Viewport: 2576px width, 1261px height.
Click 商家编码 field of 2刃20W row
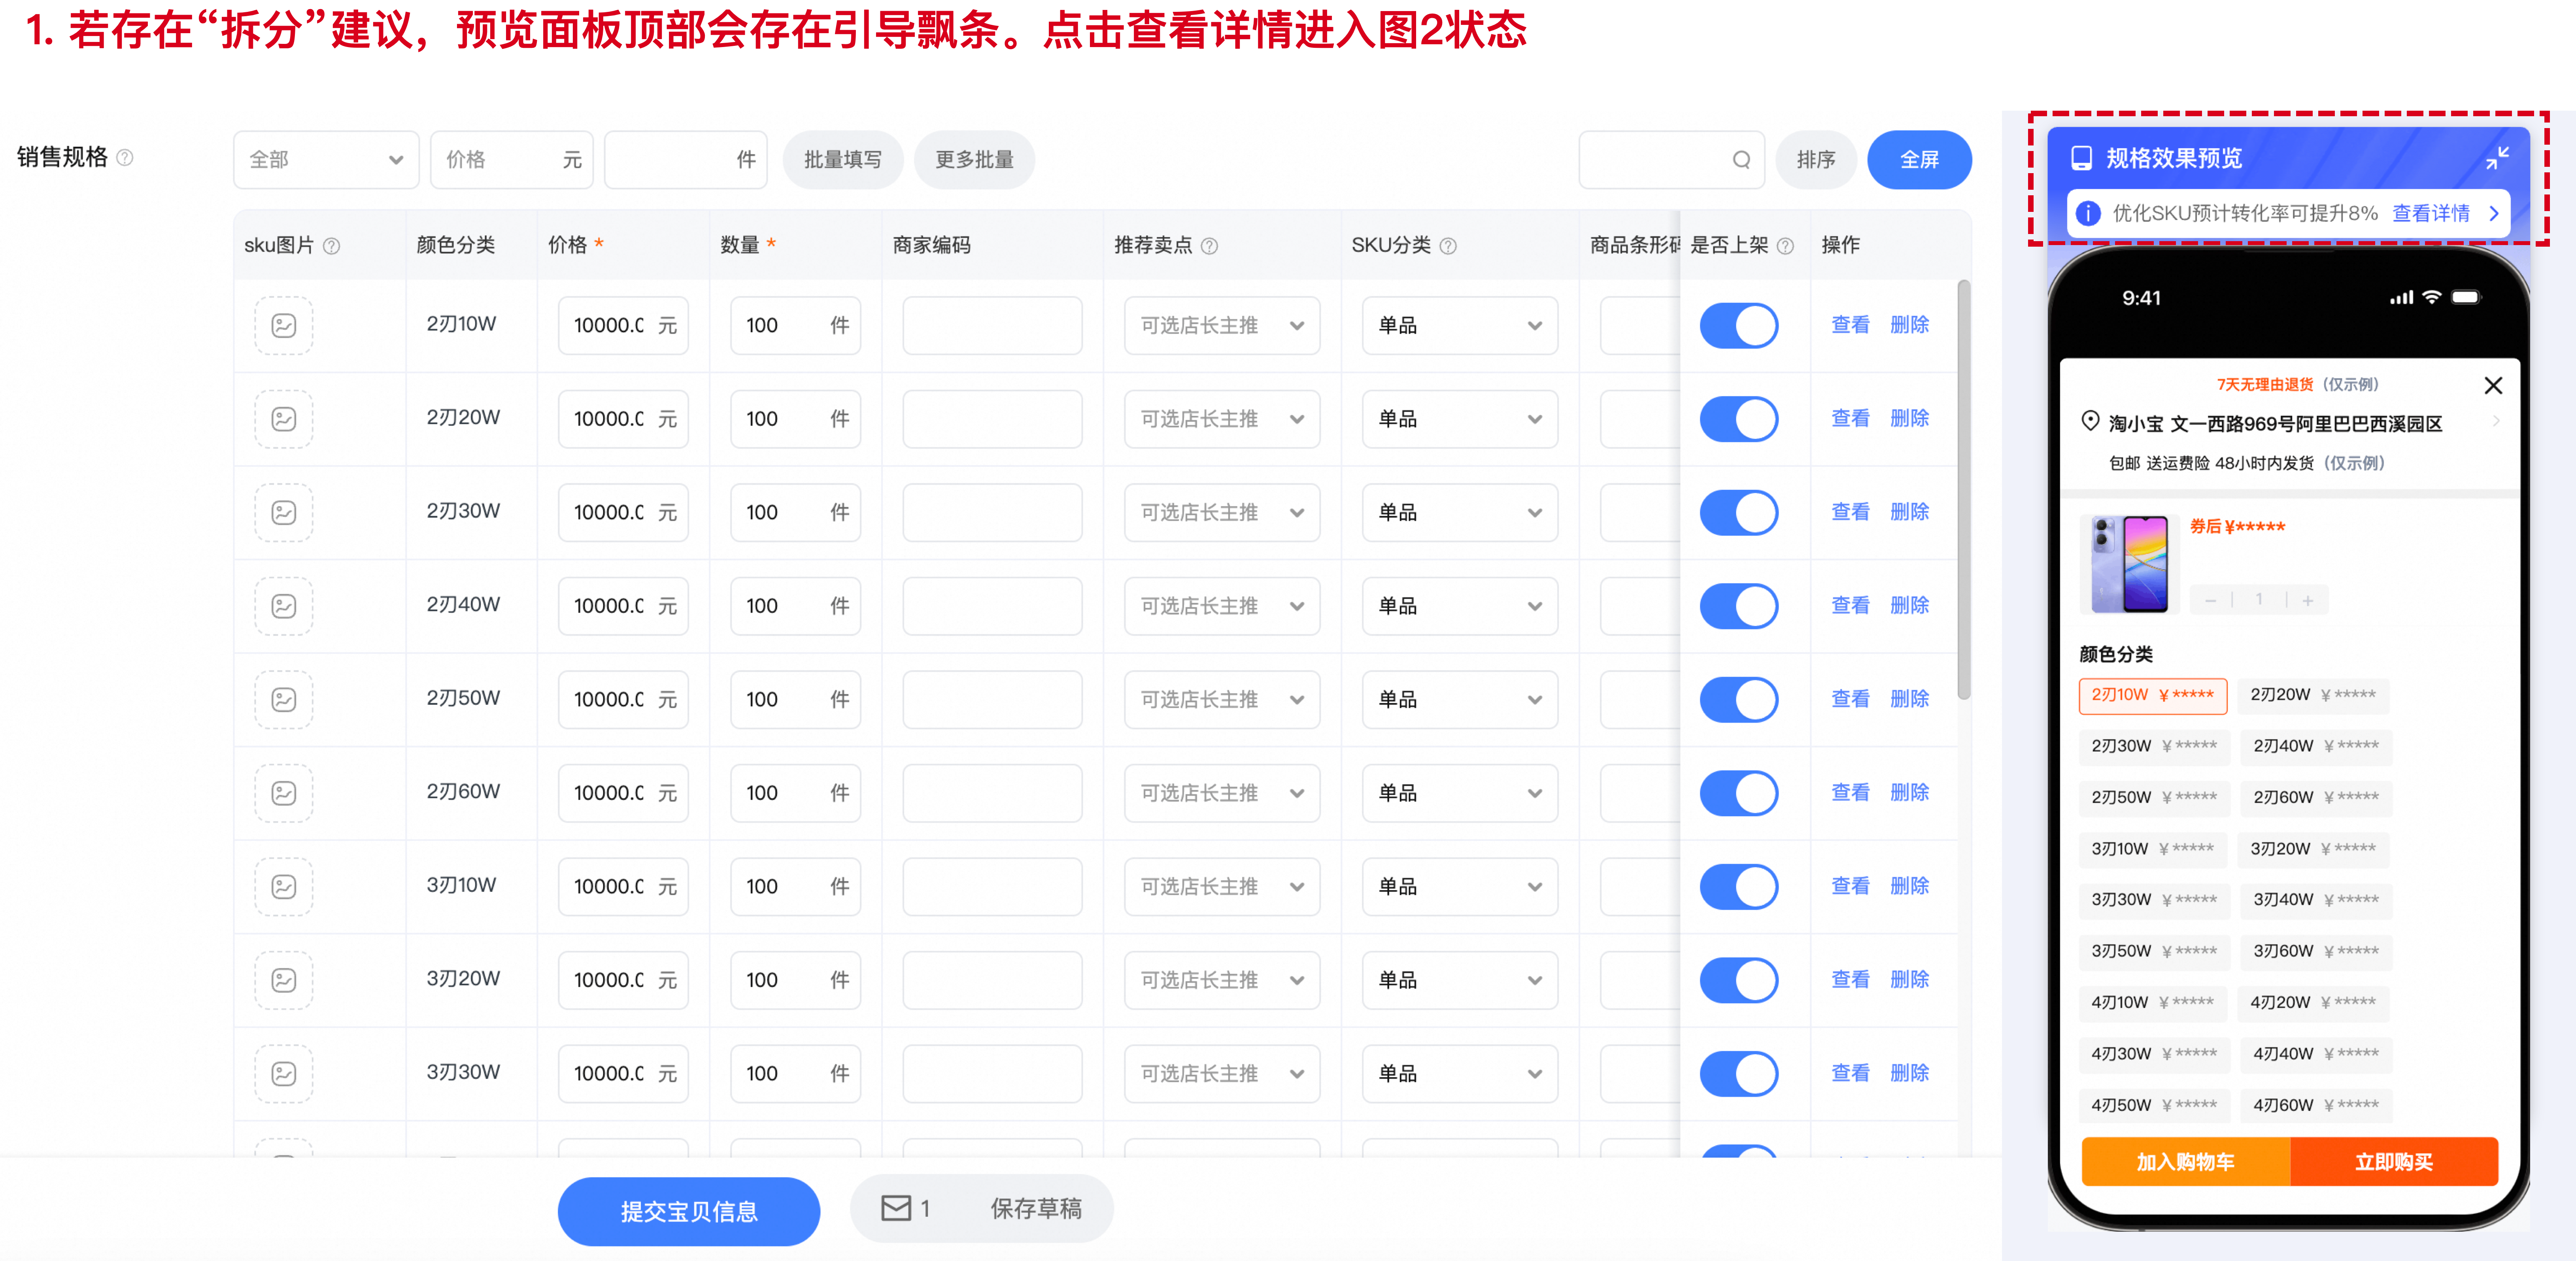pos(992,419)
